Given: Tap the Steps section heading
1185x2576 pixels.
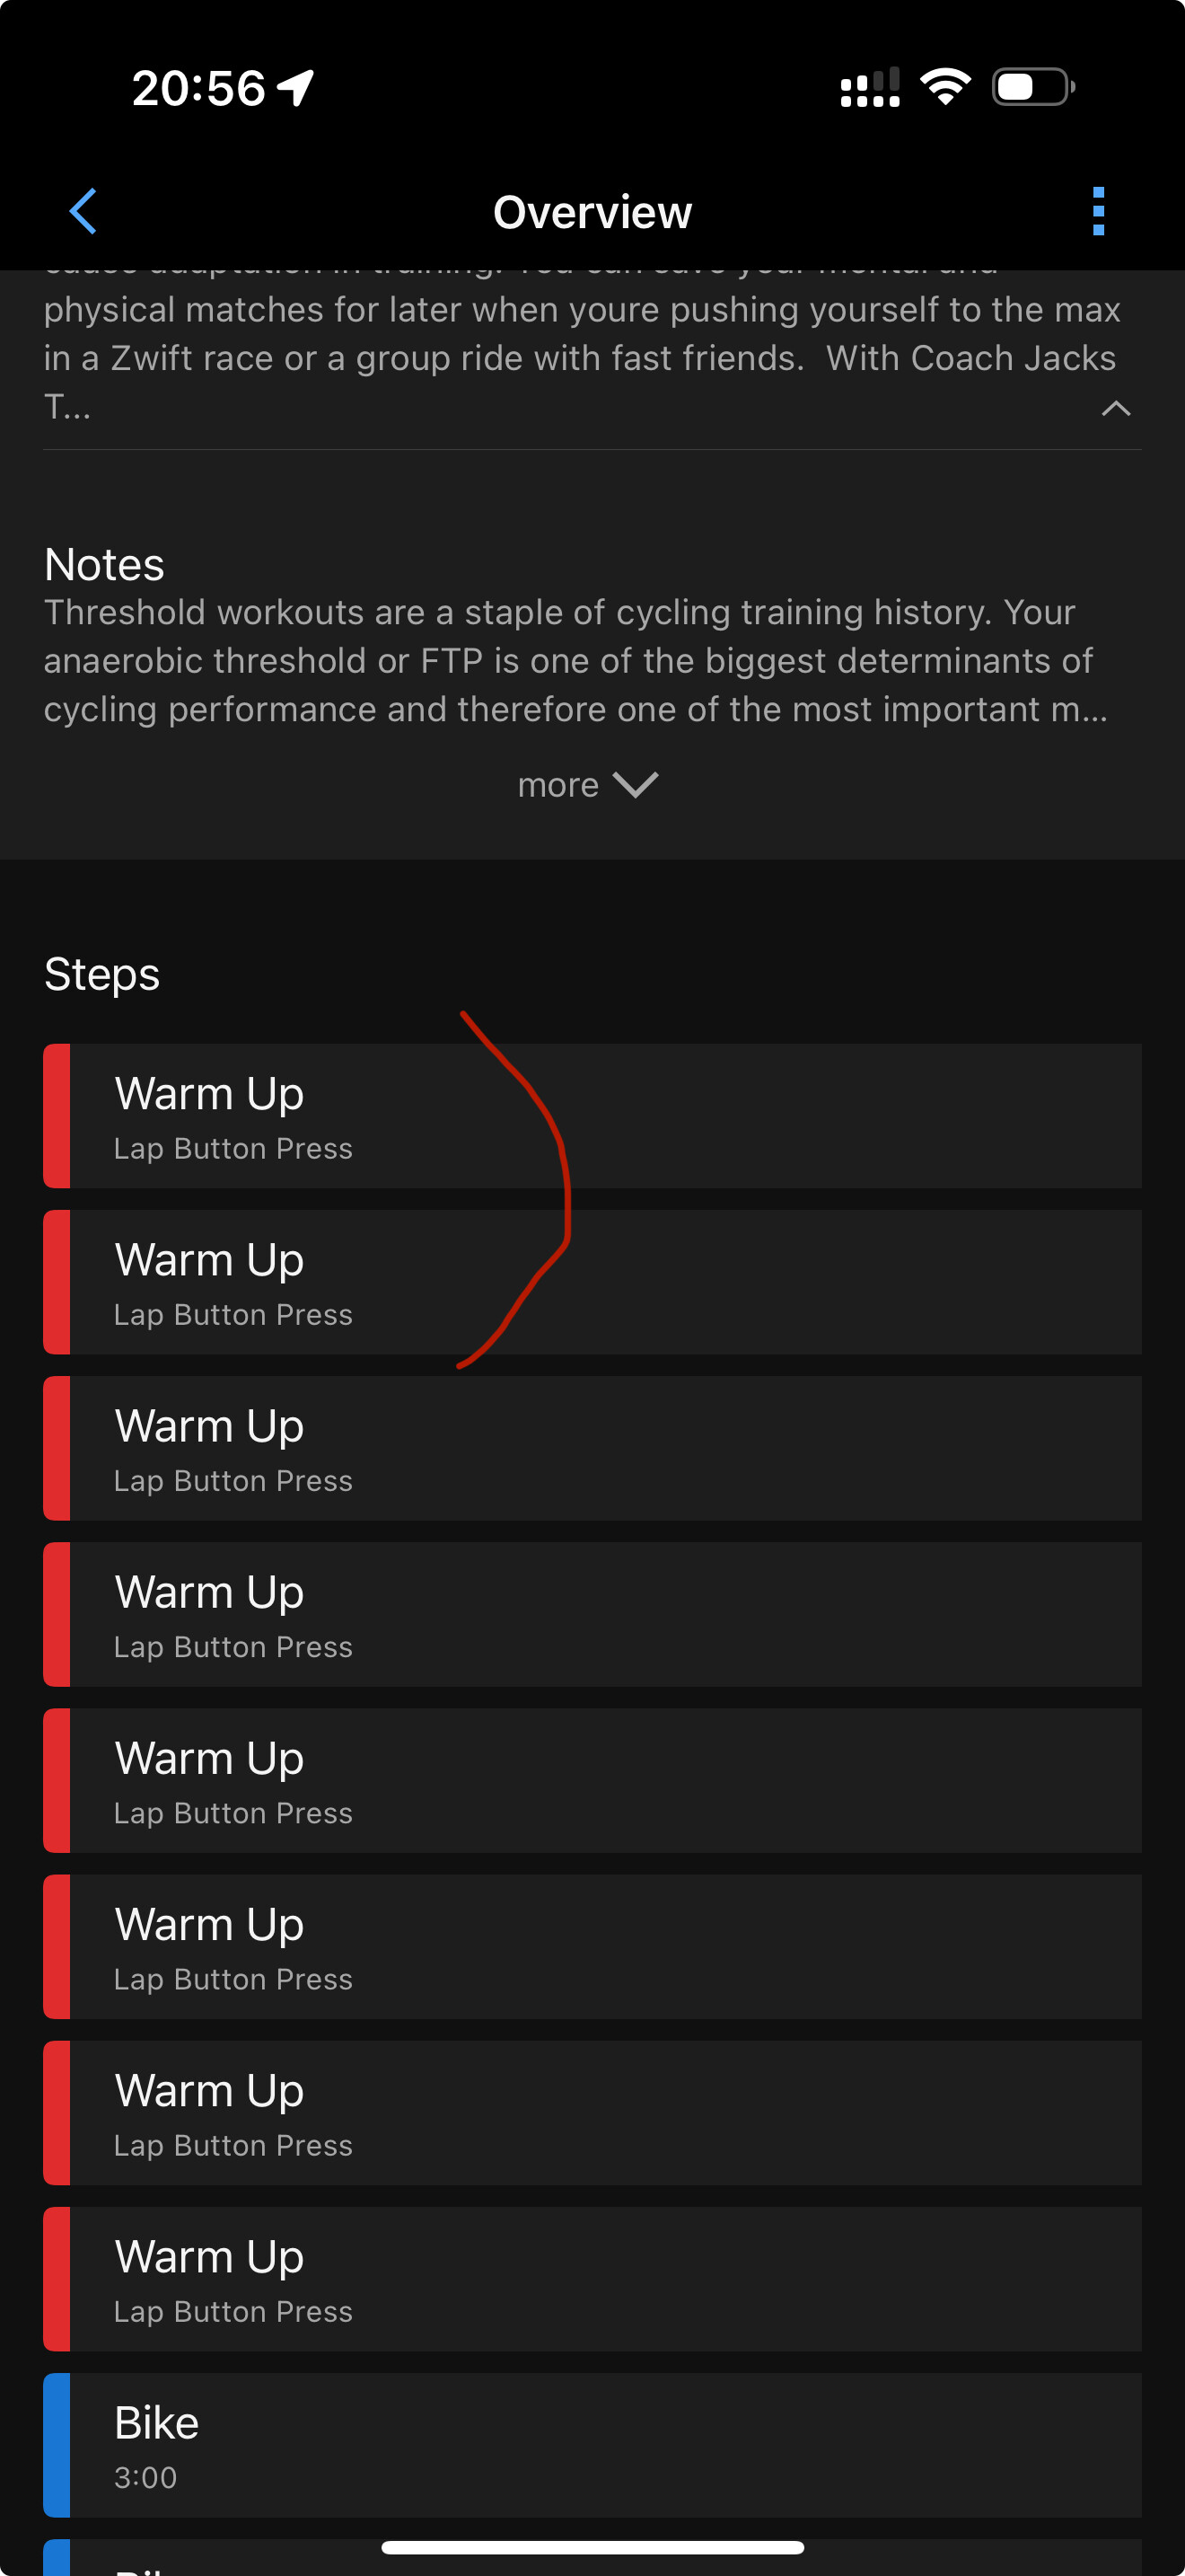Looking at the screenshot, I should point(102,974).
